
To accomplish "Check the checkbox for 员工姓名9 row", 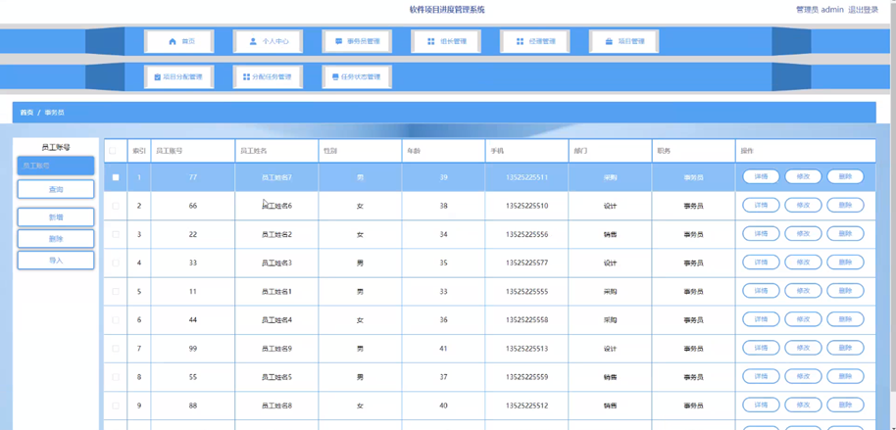I will pos(116,349).
